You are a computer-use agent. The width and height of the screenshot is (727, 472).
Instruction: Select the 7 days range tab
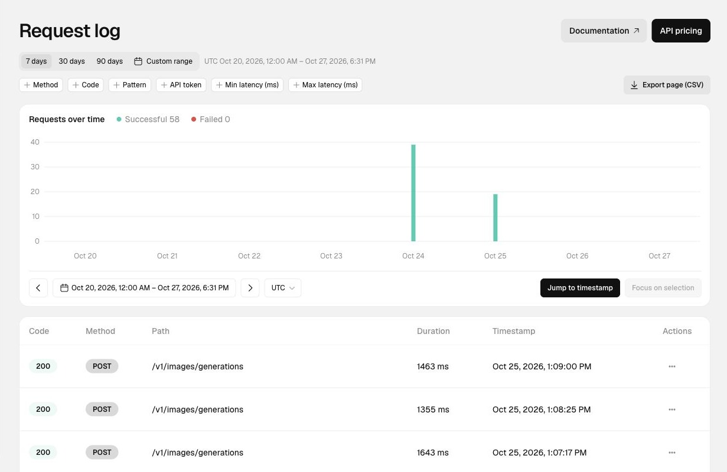36,61
